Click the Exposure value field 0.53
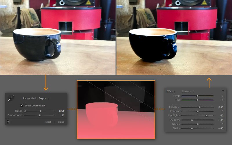Screen dimensions: 232x145 point(221,107)
